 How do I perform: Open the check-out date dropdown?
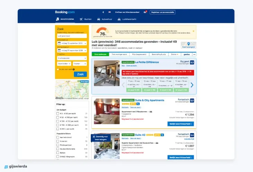[x=72, y=51]
